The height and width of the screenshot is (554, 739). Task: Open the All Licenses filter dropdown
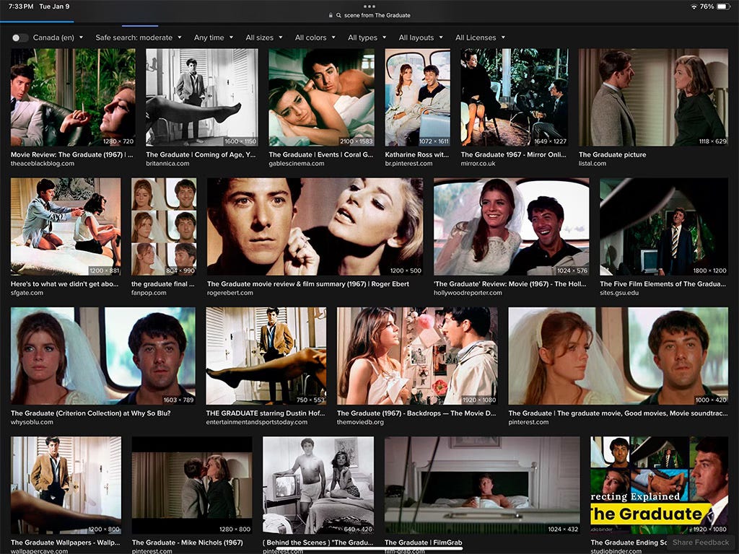click(480, 38)
